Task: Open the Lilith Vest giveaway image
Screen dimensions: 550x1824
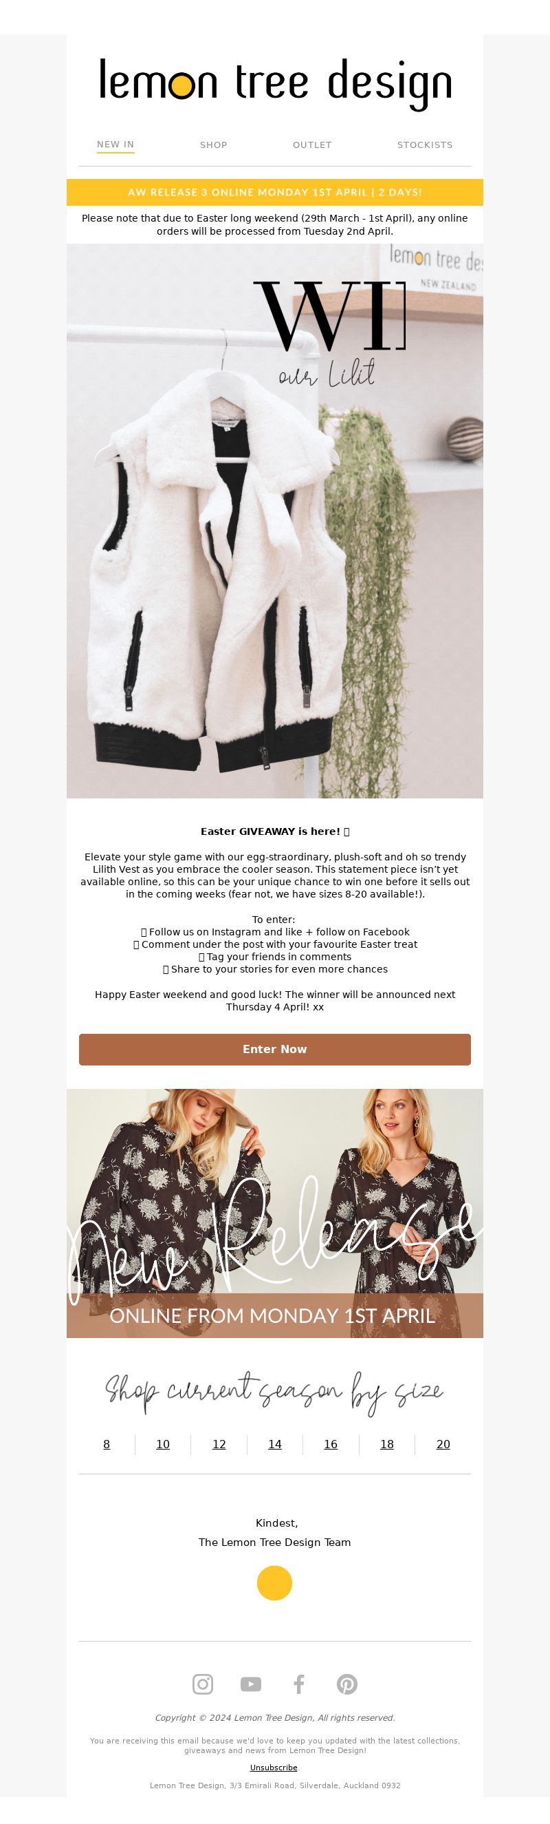Action: pos(275,520)
